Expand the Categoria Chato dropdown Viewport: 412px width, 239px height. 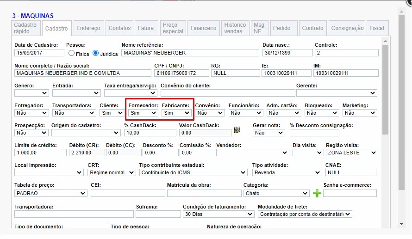tap(276, 193)
